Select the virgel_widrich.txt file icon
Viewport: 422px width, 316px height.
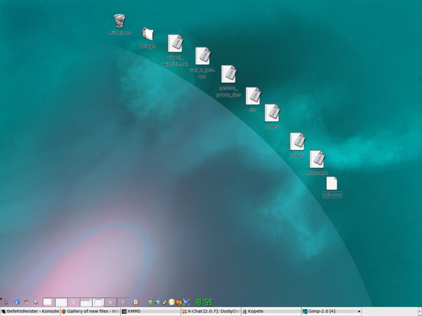click(175, 43)
